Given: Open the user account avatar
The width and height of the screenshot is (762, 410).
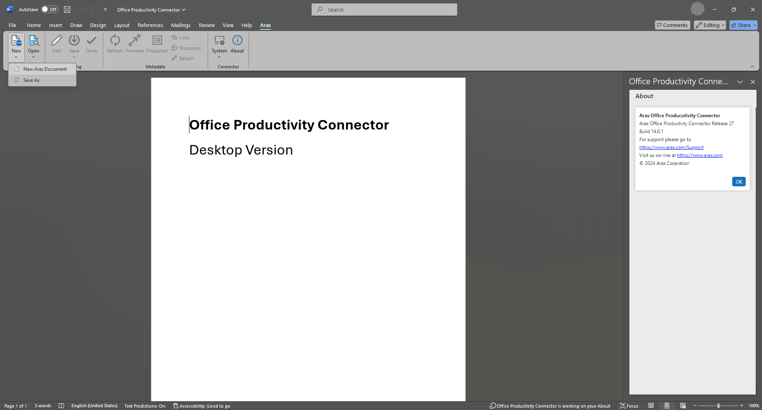Looking at the screenshot, I should pyautogui.click(x=697, y=9).
